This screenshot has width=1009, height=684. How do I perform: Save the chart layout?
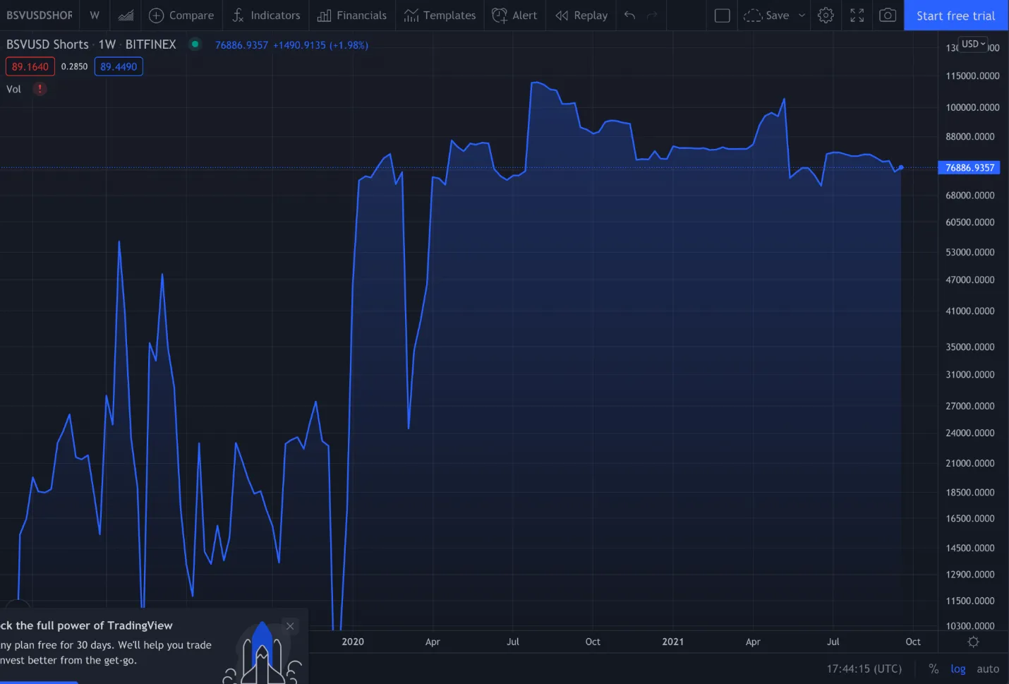pyautogui.click(x=767, y=15)
